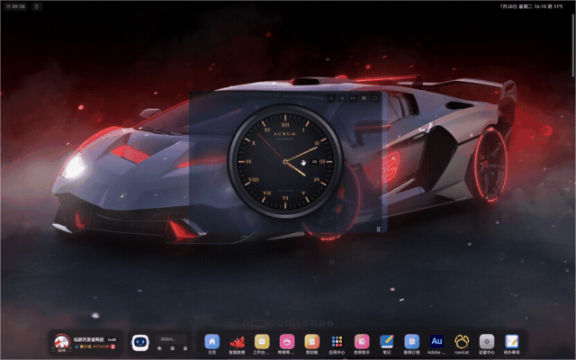Select the elongated active page indicator

click(258, 323)
